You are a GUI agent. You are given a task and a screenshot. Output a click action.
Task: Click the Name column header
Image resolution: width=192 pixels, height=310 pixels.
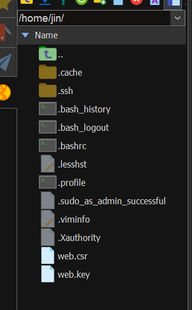pyautogui.click(x=102, y=35)
